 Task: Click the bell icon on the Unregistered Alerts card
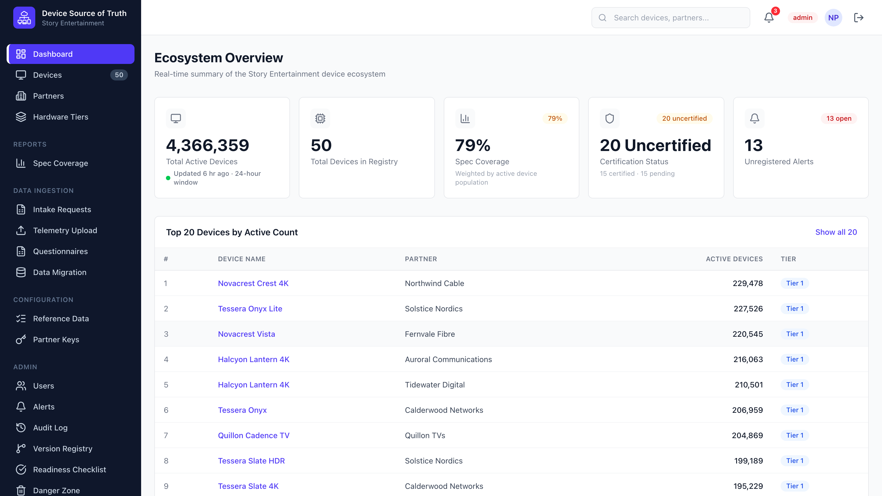(754, 118)
